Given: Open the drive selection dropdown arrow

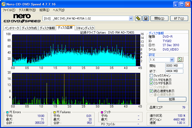Looking at the screenshot, I should click(x=131, y=18).
